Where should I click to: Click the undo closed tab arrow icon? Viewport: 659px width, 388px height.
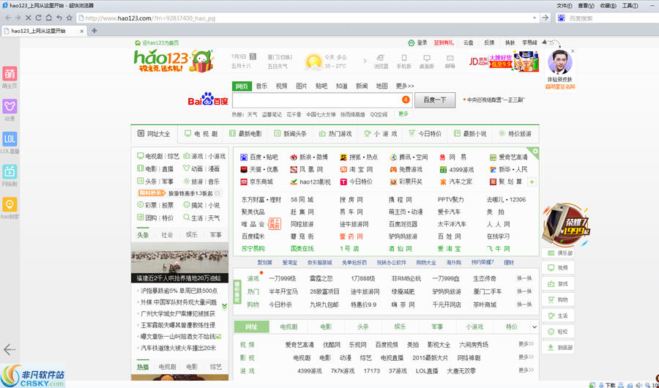pyautogui.click(x=59, y=18)
